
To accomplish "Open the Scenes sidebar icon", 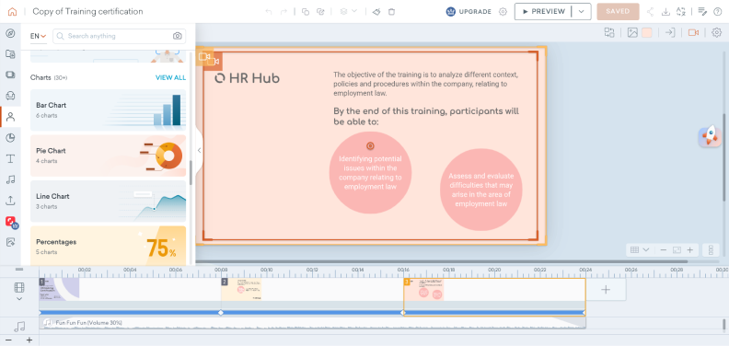I will [x=10, y=75].
